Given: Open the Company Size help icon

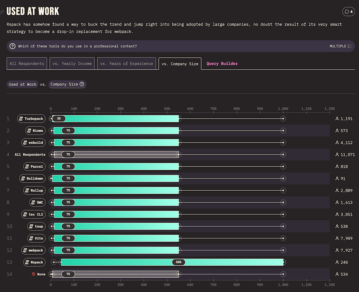Looking at the screenshot, I should coord(82,84).
